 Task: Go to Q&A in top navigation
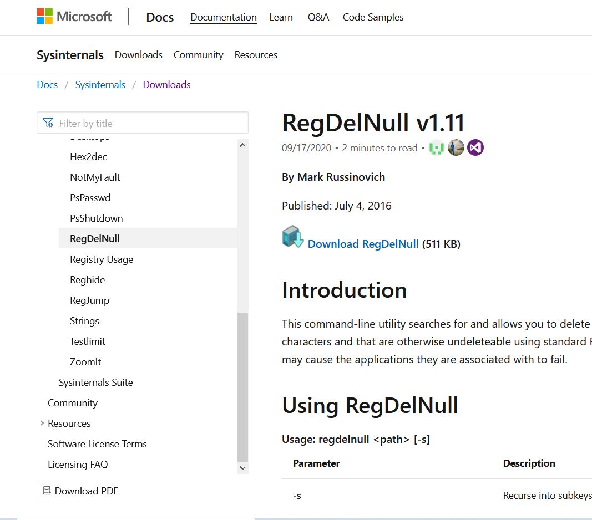[318, 17]
